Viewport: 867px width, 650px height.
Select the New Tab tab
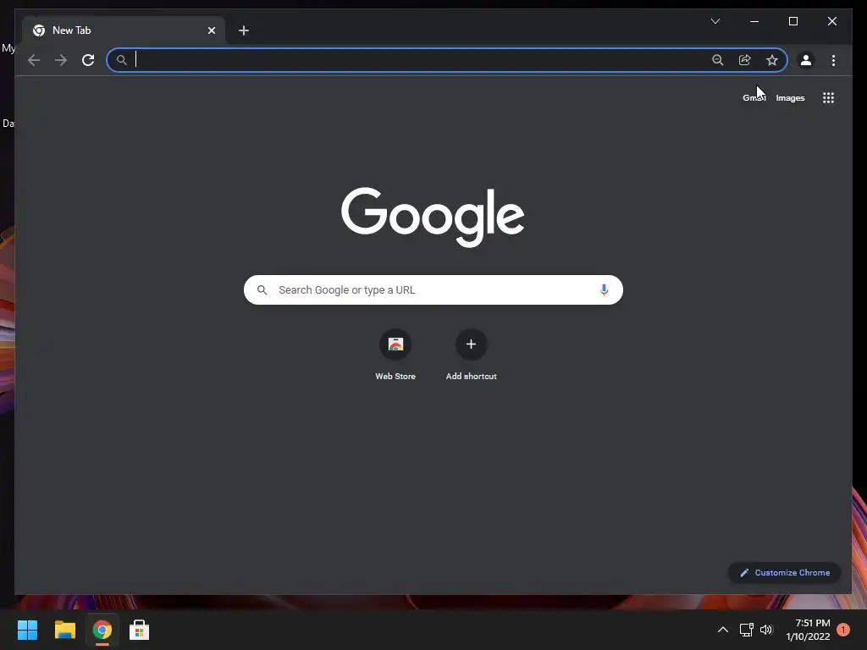(x=124, y=30)
